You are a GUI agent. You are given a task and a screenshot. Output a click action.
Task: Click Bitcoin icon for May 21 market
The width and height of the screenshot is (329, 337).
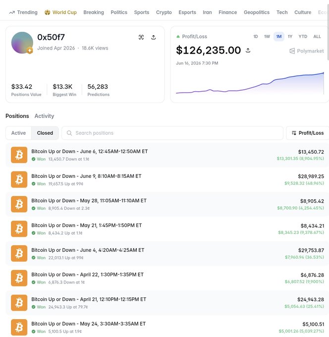(x=19, y=228)
